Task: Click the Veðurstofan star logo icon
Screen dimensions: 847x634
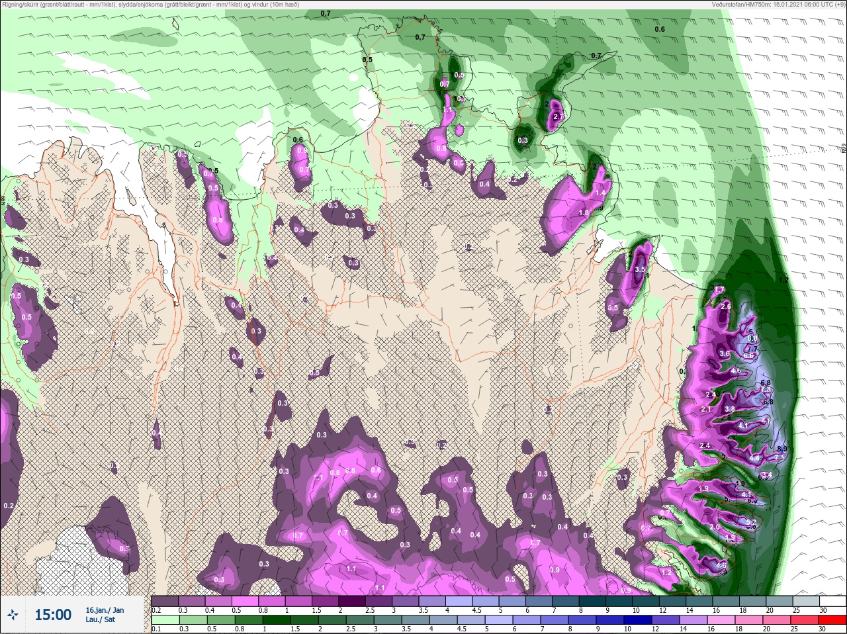Action: (13, 615)
